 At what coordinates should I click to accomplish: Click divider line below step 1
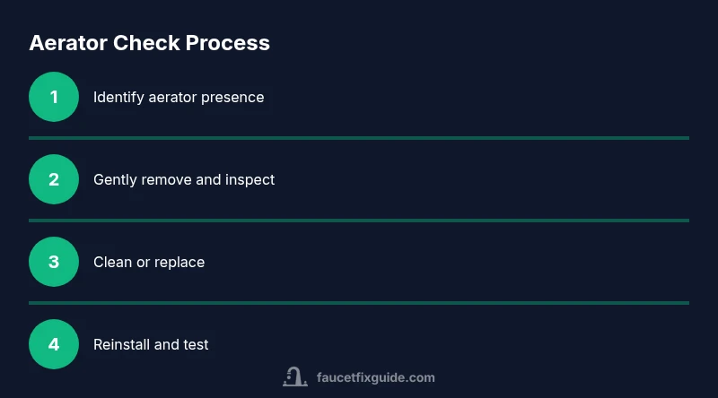click(x=359, y=138)
